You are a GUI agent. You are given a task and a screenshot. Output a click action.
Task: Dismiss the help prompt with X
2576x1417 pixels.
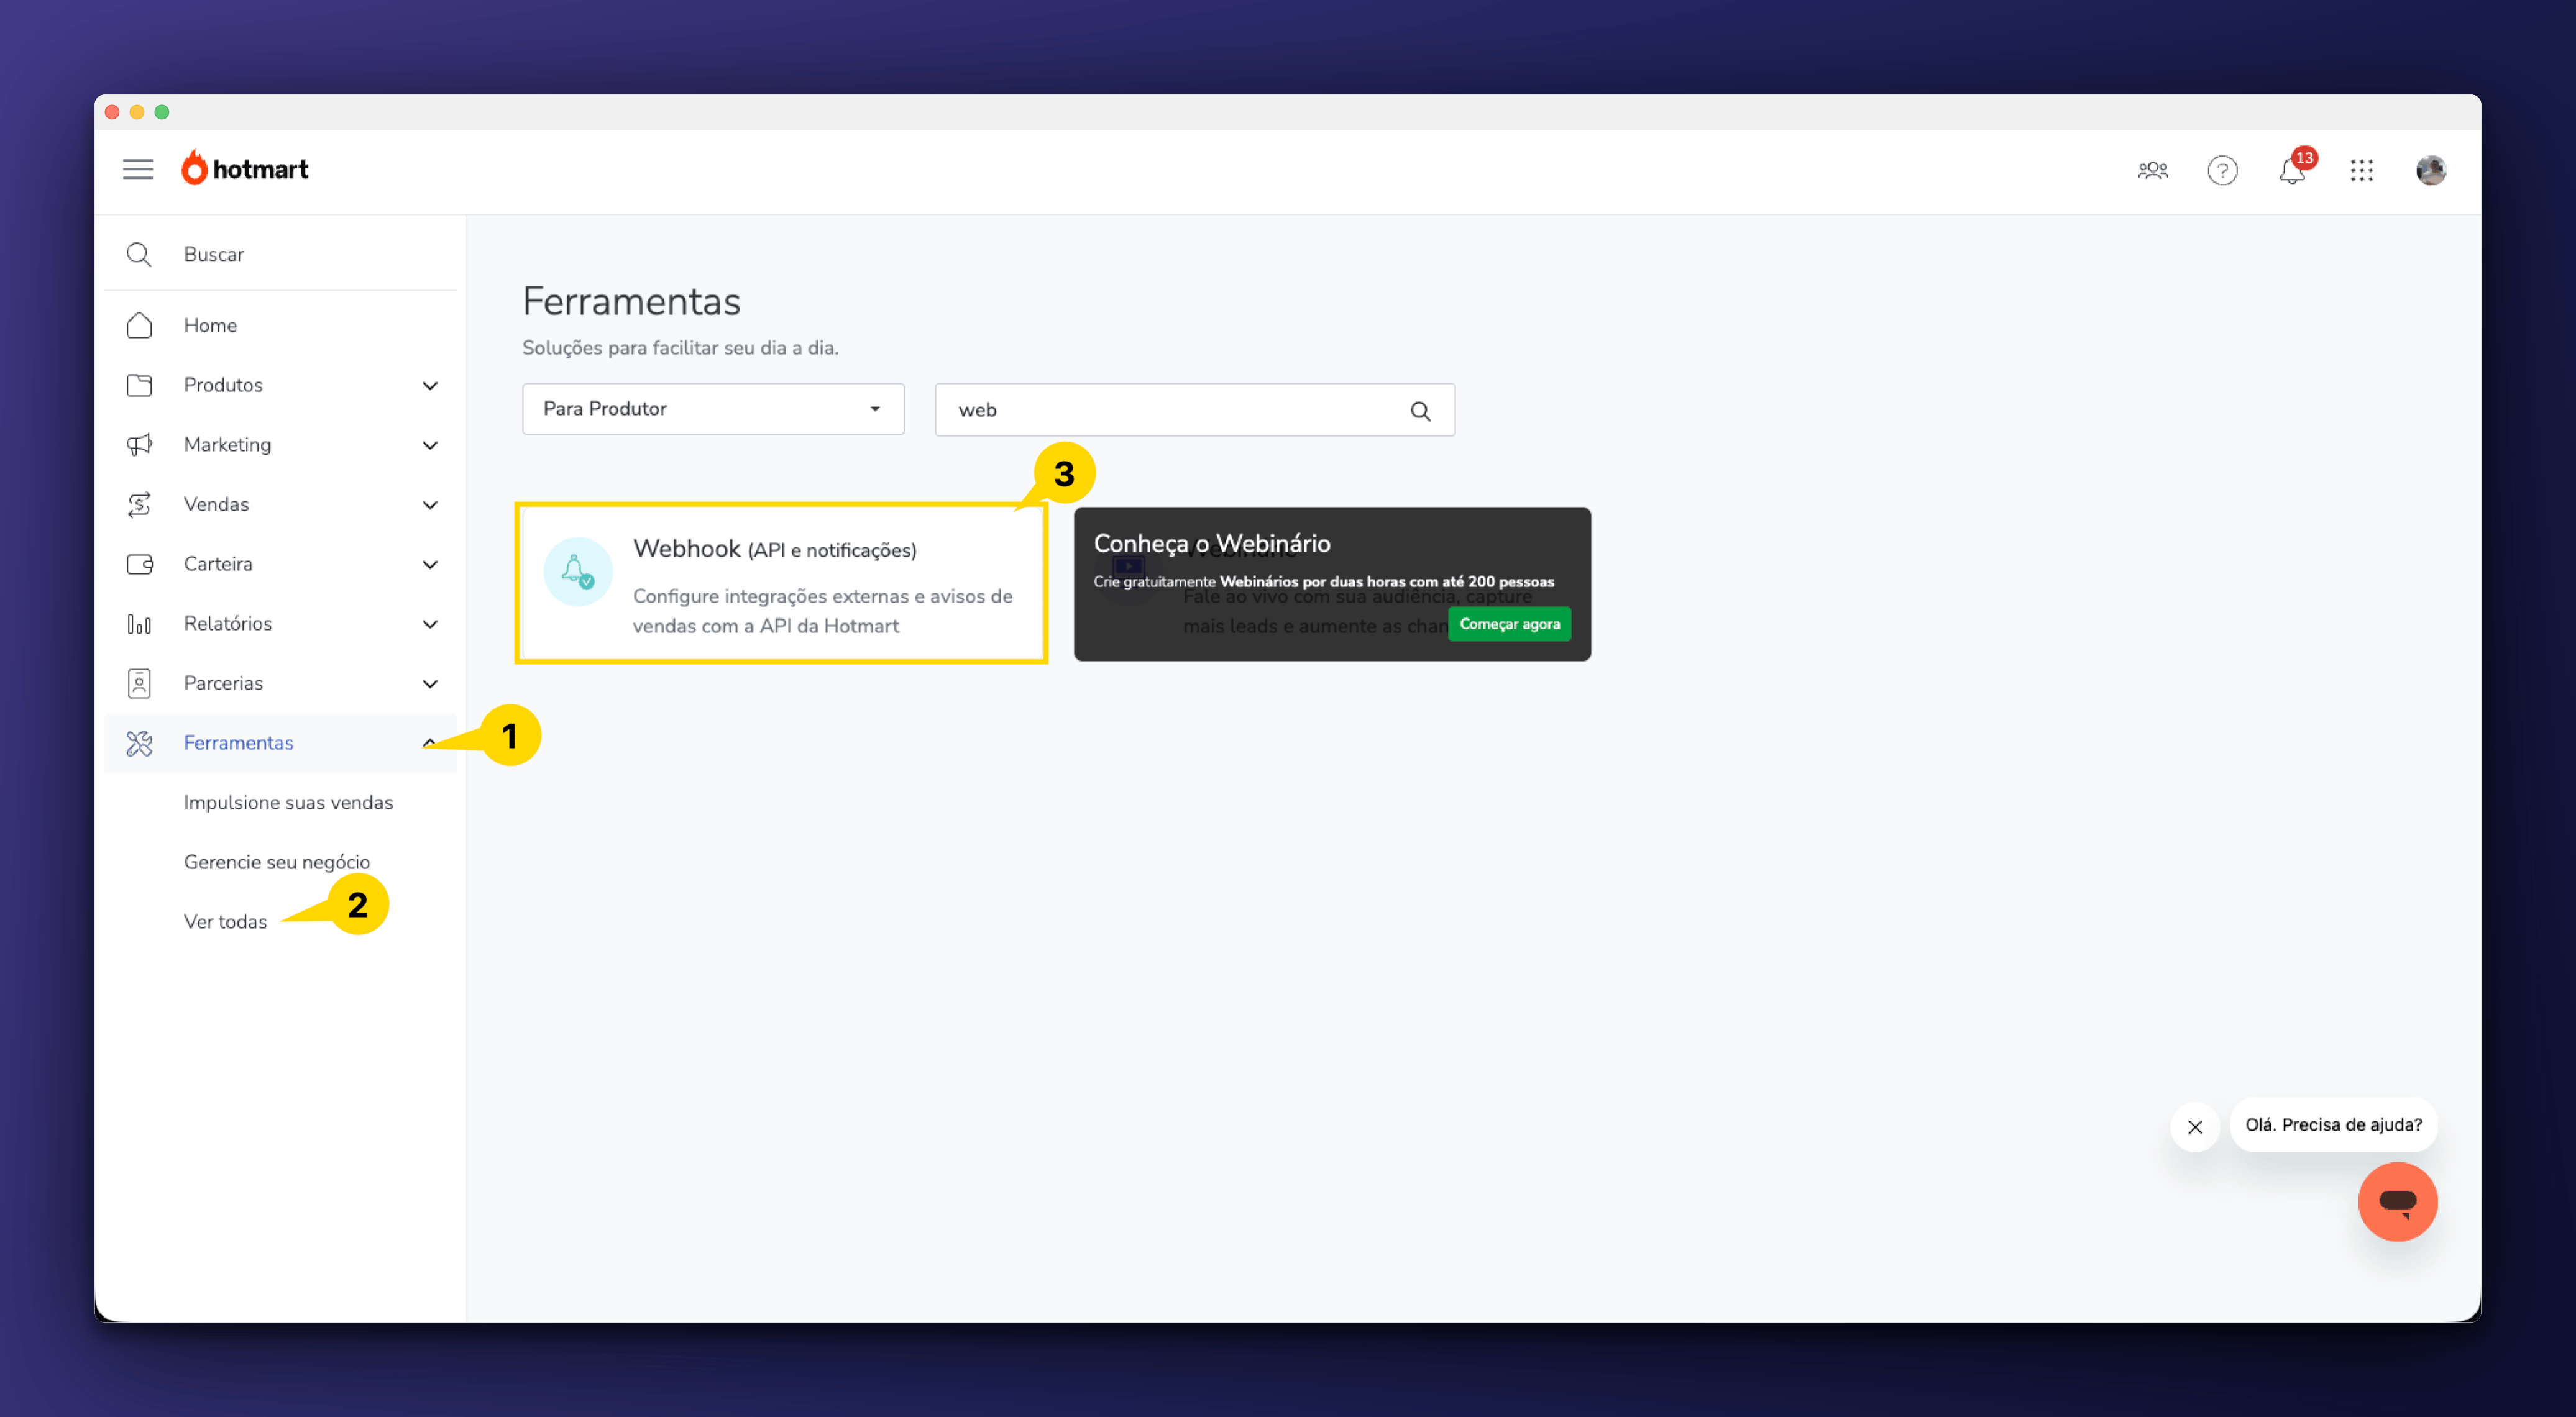(2194, 1126)
